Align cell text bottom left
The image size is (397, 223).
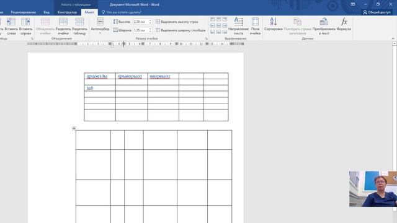(213, 32)
